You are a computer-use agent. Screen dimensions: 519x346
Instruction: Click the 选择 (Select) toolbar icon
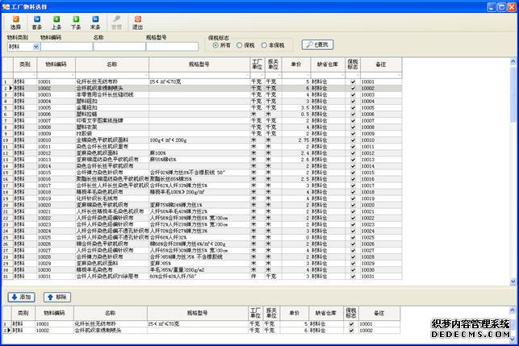click(x=15, y=21)
